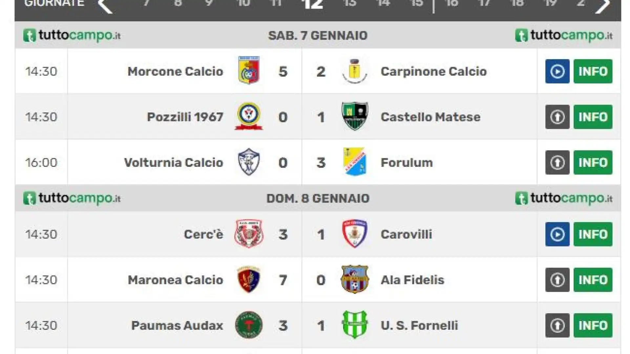Click Forulum team logo
The width and height of the screenshot is (630, 354).
point(354,162)
